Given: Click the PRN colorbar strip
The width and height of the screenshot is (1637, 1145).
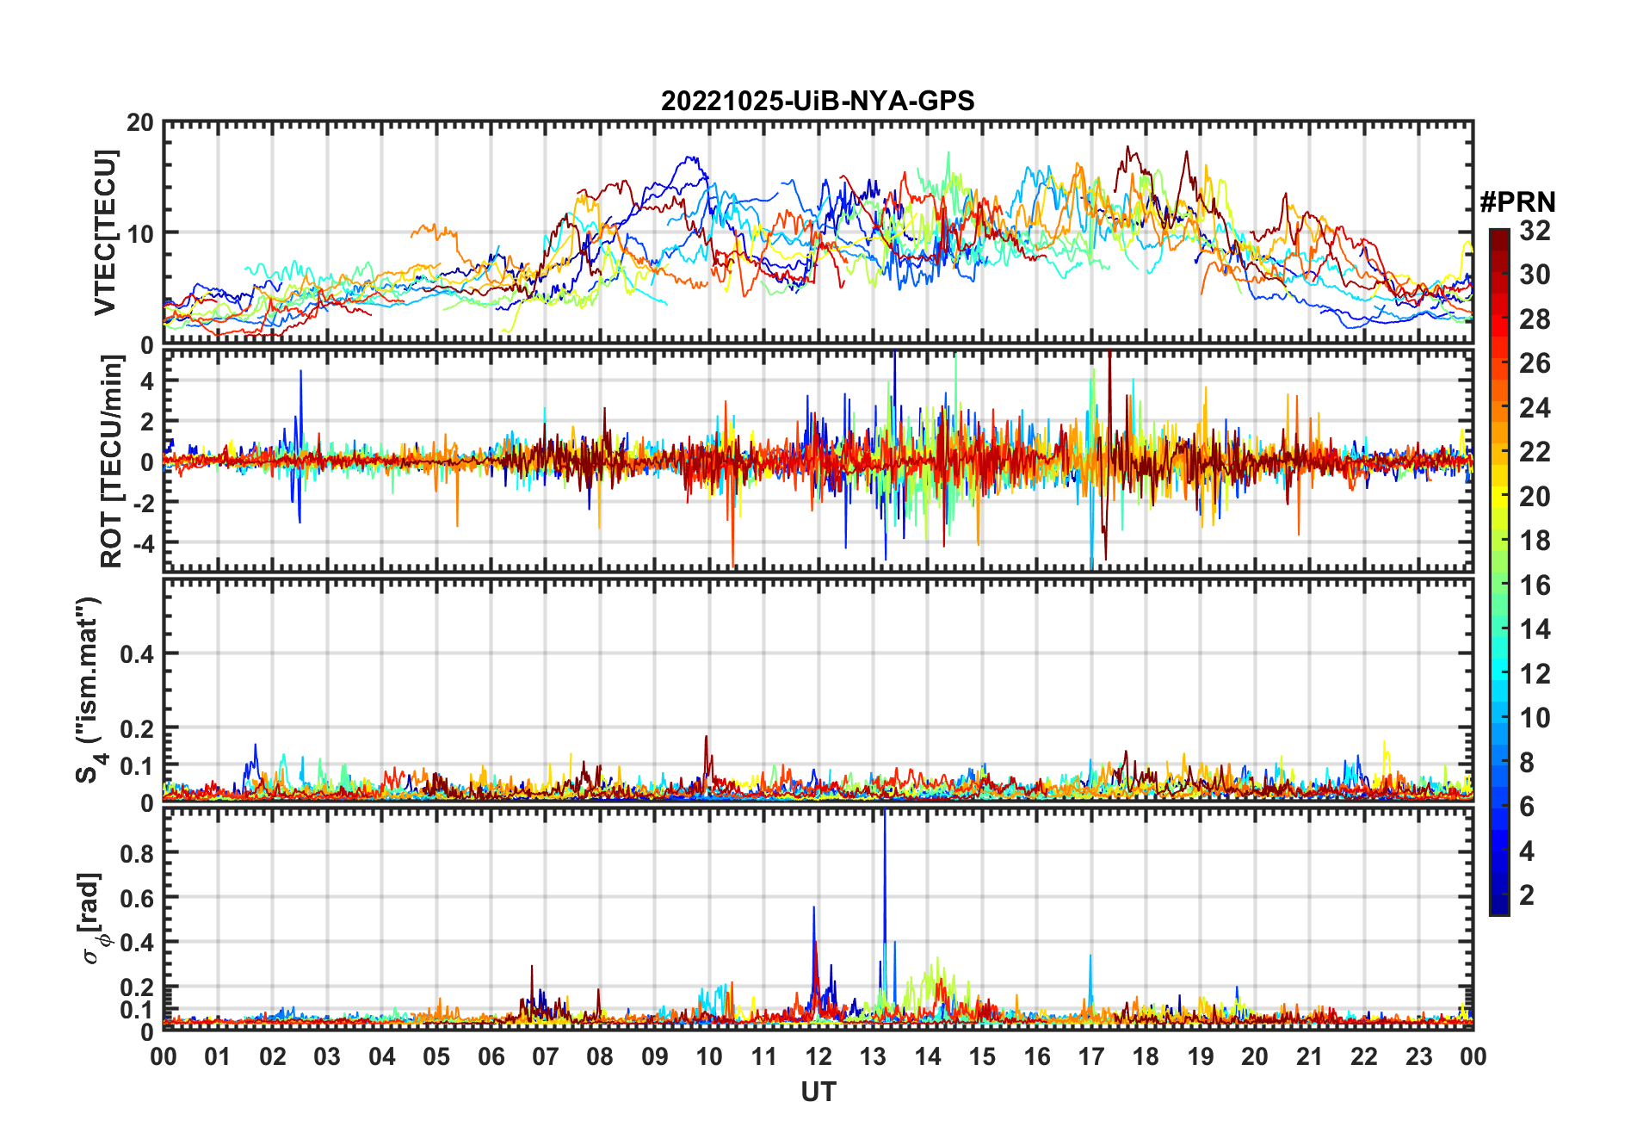Looking at the screenshot, I should 1499,572.
